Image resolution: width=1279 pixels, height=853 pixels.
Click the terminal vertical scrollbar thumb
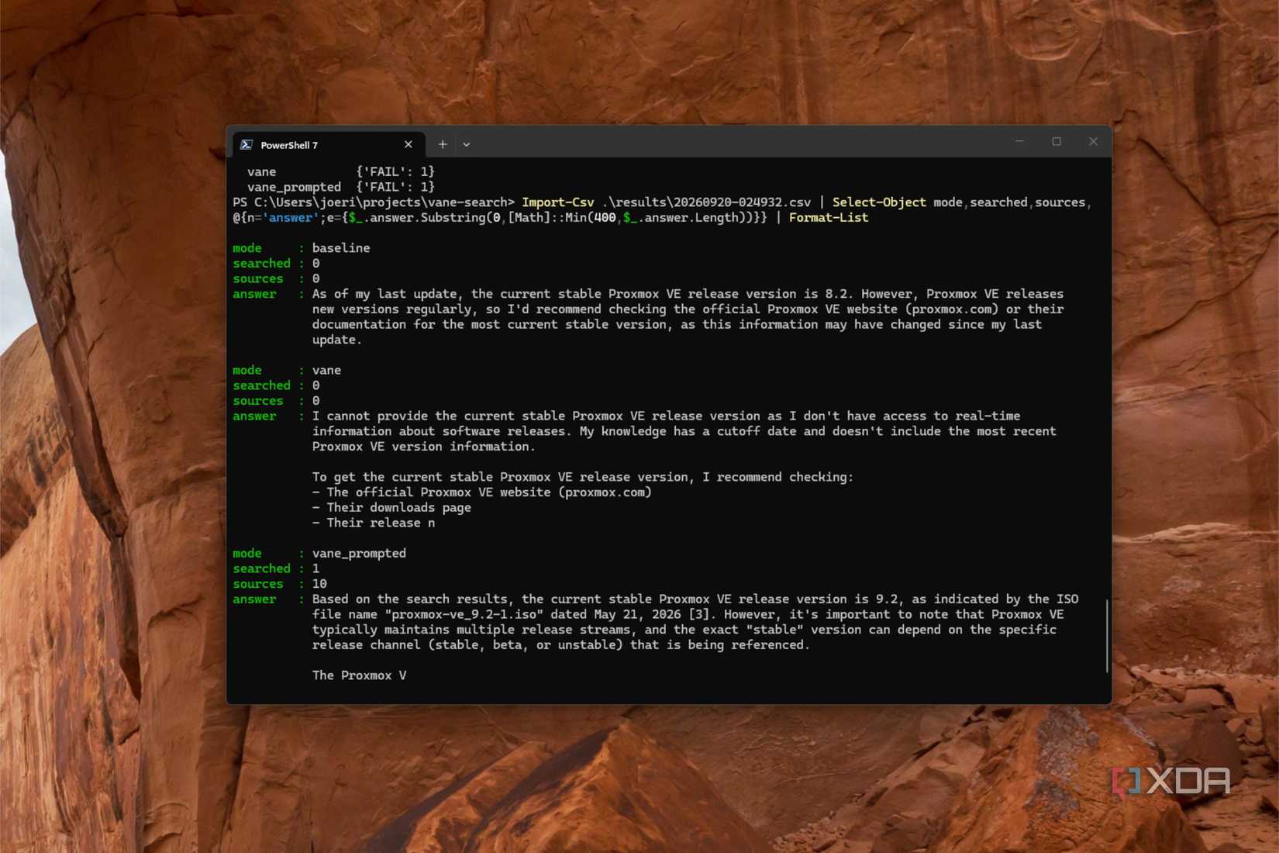point(1107,636)
